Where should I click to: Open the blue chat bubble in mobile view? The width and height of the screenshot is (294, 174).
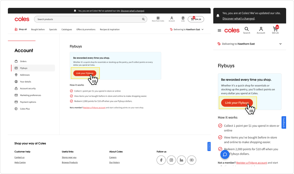coord(225,155)
